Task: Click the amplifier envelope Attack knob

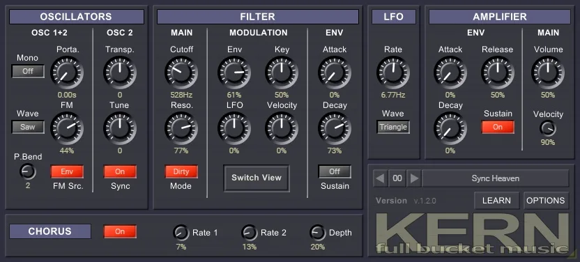Action: 450,72
